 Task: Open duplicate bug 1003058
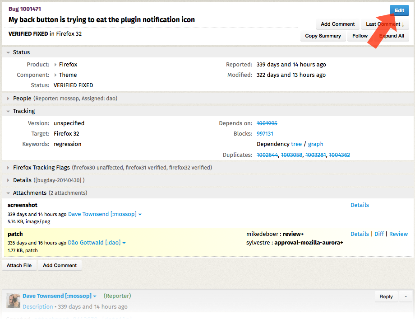pos(291,155)
